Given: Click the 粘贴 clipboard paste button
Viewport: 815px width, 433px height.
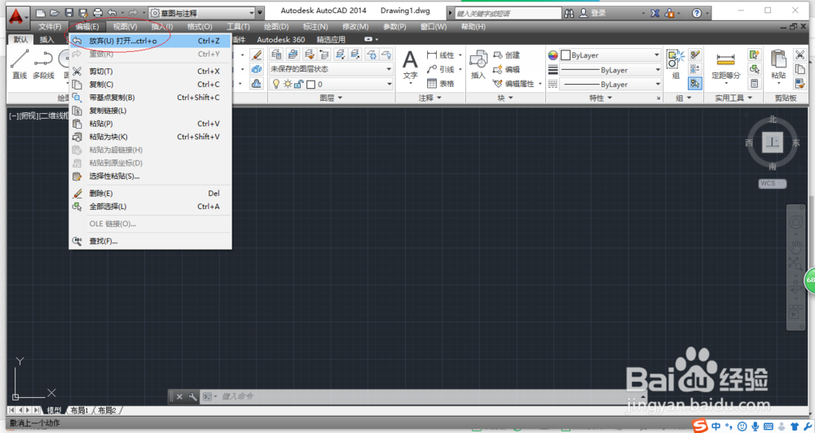Looking at the screenshot, I should tap(778, 65).
